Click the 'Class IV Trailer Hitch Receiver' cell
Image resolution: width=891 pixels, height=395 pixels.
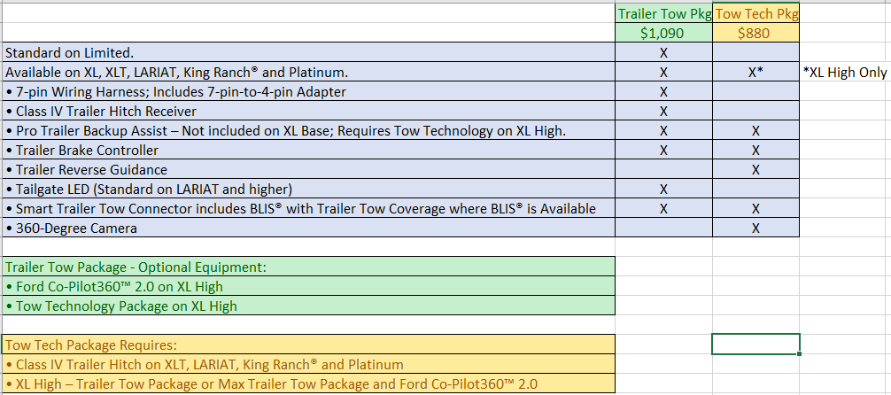[308, 111]
